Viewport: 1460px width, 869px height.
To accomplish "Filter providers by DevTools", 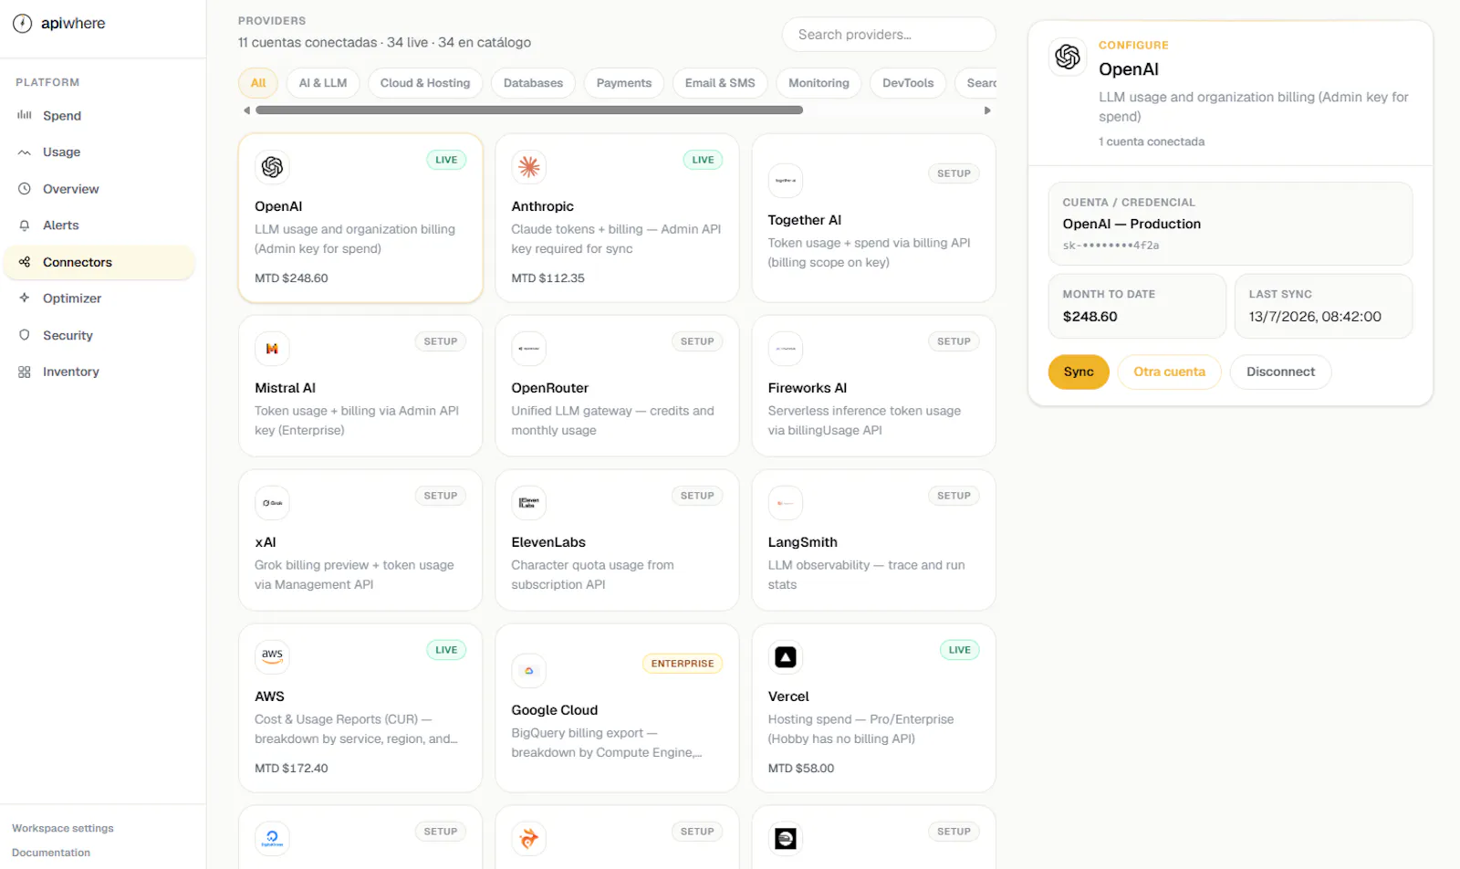I will point(908,83).
